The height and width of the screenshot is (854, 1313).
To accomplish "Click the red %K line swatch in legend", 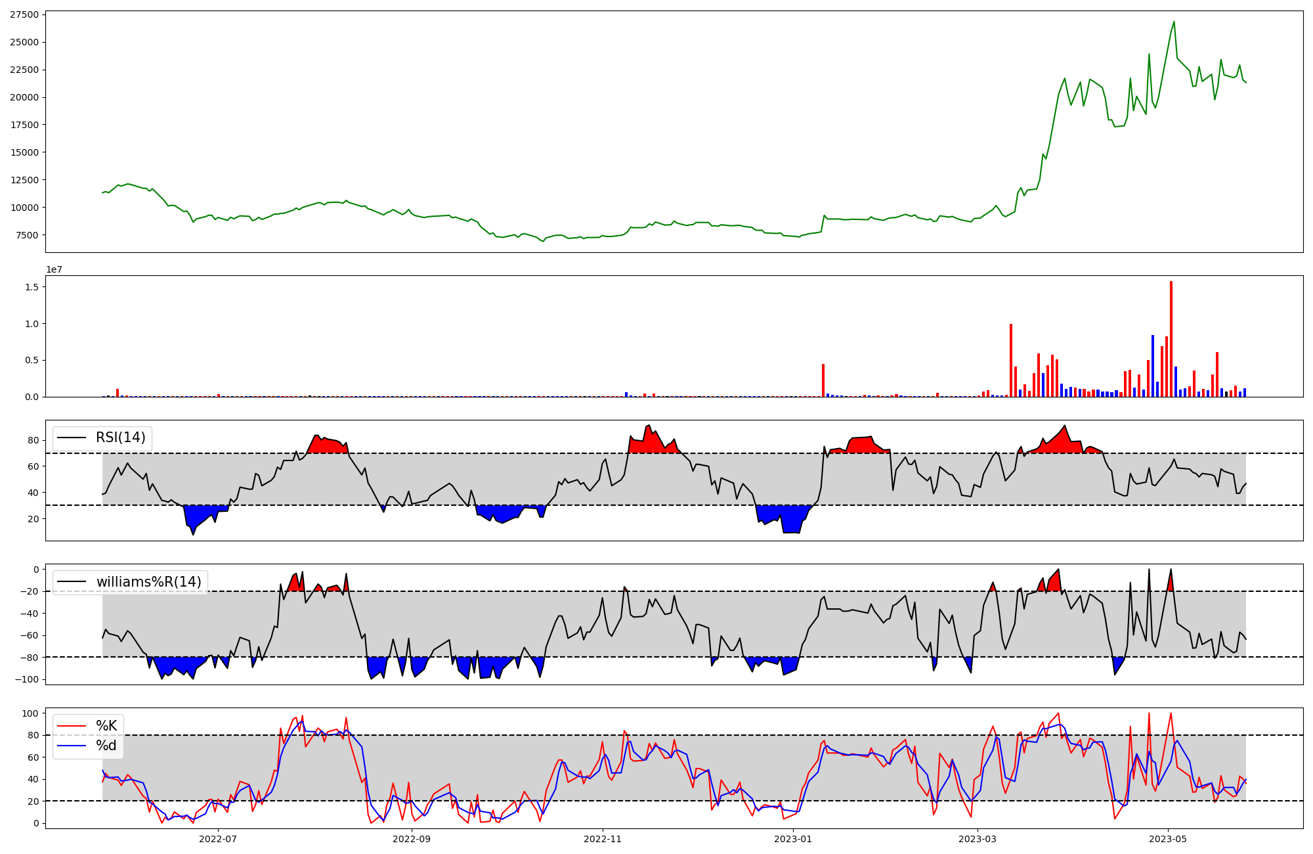I will click(72, 726).
